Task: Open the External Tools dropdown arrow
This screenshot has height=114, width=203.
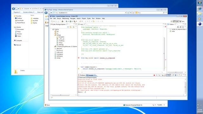Action: click(76, 21)
